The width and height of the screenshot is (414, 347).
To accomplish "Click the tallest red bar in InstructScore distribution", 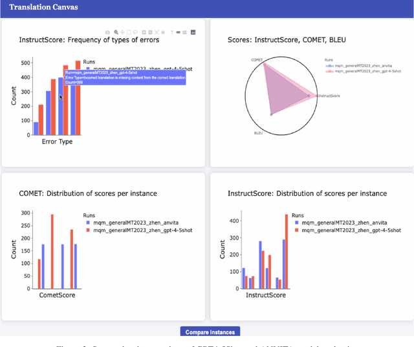I will pyautogui.click(x=287, y=252).
